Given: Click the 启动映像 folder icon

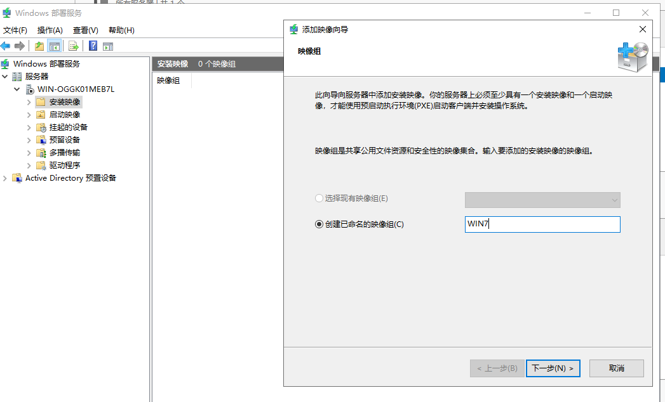Looking at the screenshot, I should [41, 115].
